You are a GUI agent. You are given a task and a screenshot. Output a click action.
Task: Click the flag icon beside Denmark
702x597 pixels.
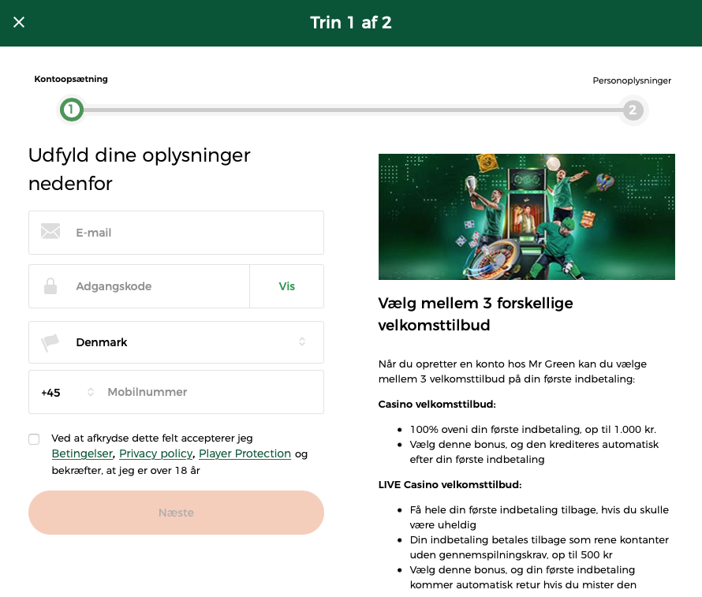click(50, 342)
